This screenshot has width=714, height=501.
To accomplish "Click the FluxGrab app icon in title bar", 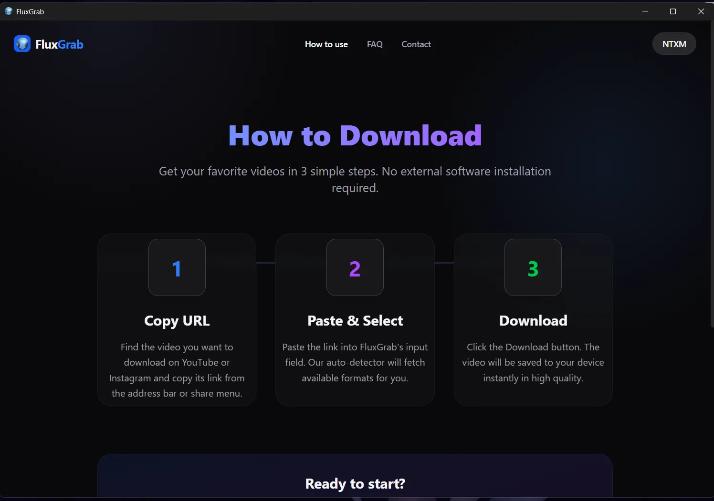I will (8, 11).
